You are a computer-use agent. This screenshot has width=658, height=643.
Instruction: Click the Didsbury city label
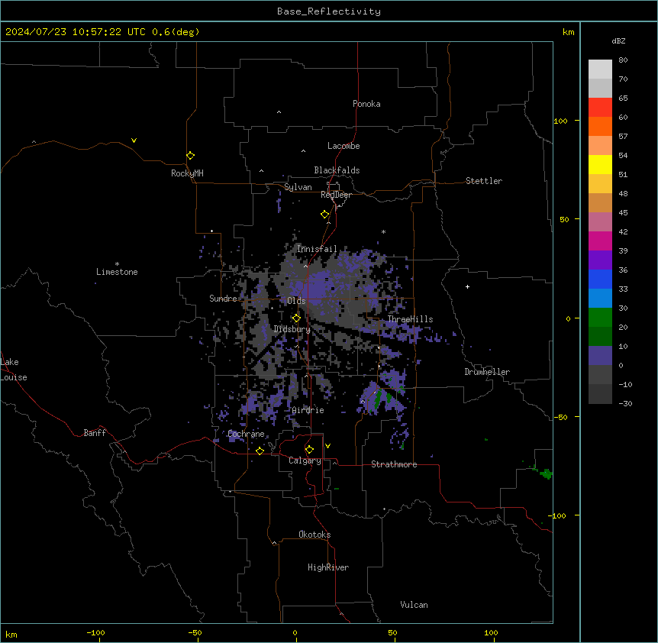point(292,329)
